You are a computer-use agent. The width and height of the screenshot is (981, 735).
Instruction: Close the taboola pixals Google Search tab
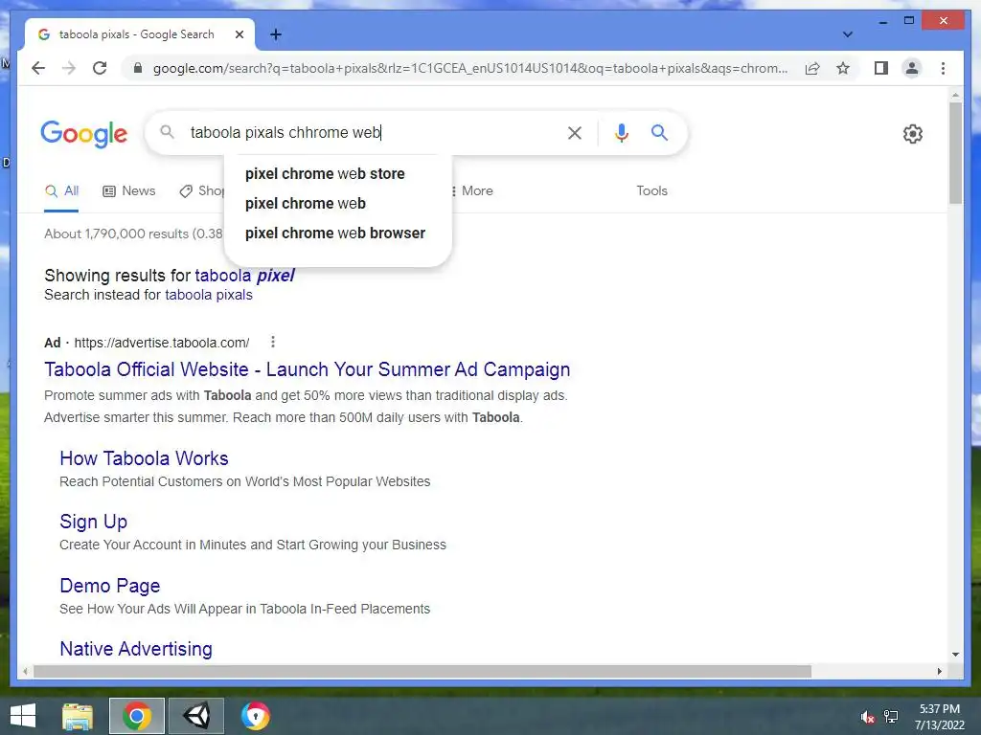[x=239, y=34]
